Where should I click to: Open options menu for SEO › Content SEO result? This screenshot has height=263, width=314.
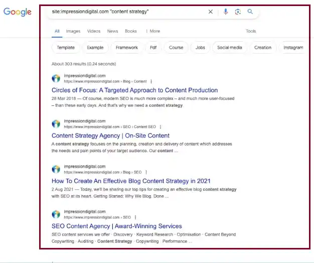coord(161,127)
